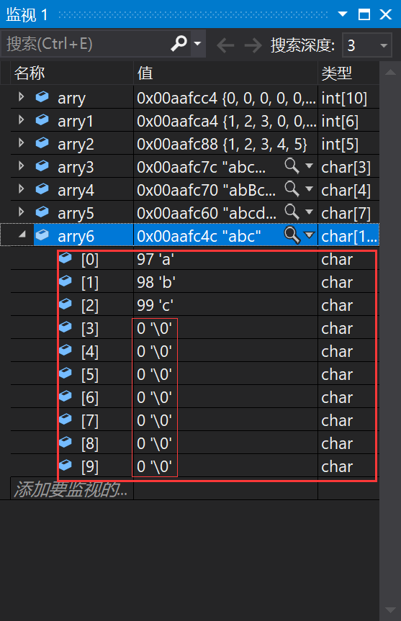This screenshot has height=621, width=401.
Task: Click the cube icon of element [8]
Action: tap(66, 442)
